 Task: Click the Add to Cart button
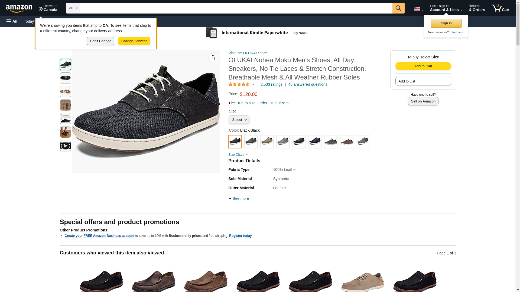(x=423, y=66)
